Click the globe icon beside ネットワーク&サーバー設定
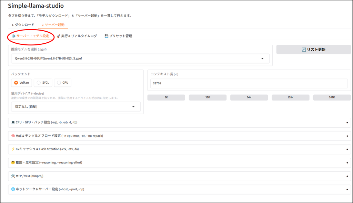This screenshot has height=203, width=353. pos(13,189)
